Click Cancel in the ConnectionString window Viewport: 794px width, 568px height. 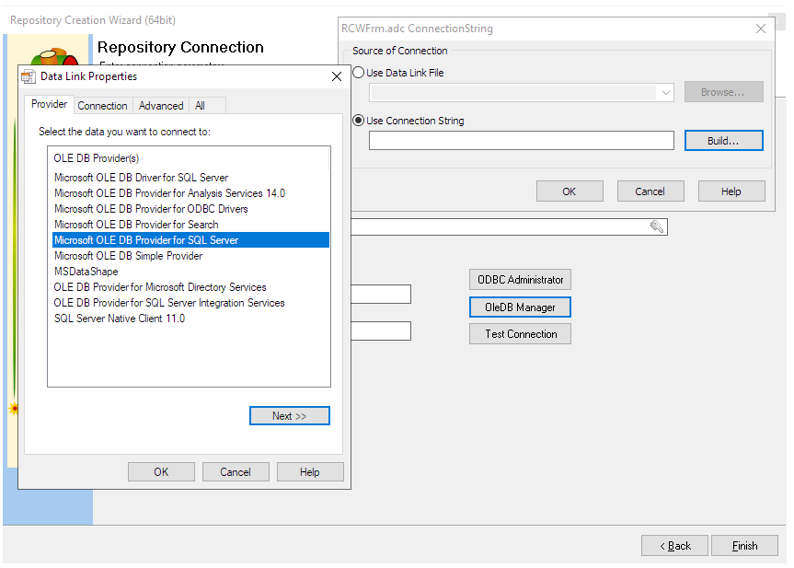click(x=650, y=191)
